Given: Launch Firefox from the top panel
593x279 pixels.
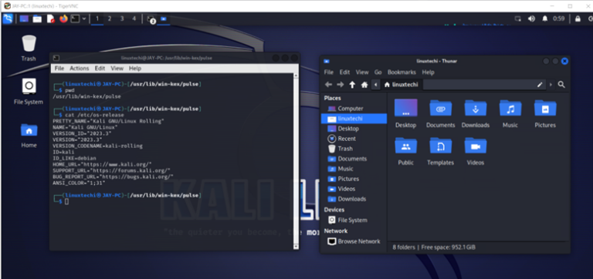Looking at the screenshot, I should (63, 18).
